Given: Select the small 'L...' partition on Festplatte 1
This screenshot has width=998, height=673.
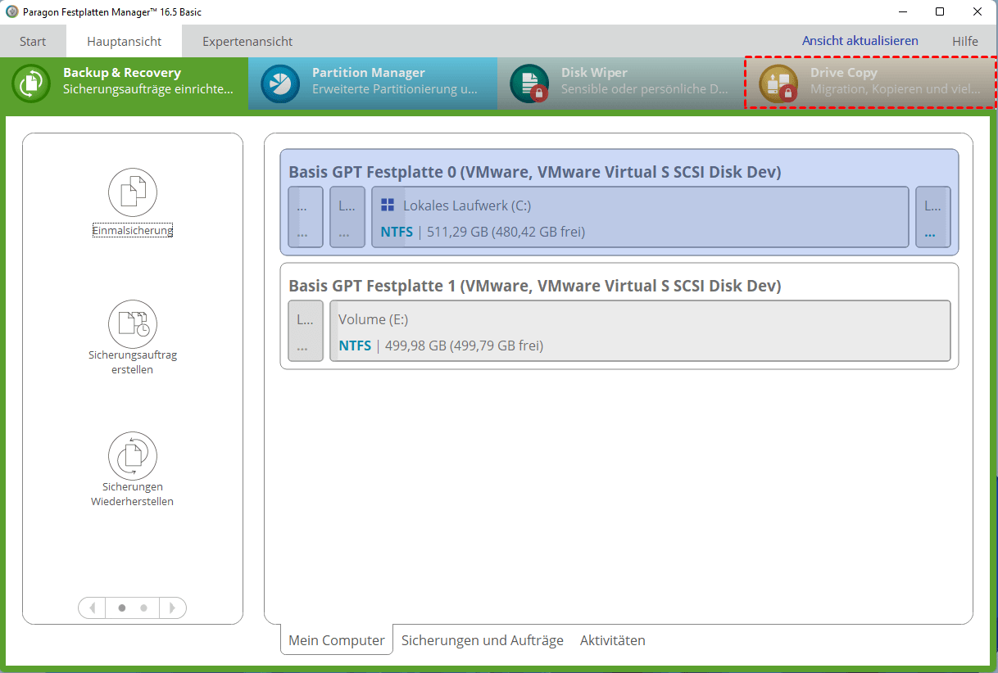Looking at the screenshot, I should [x=306, y=331].
